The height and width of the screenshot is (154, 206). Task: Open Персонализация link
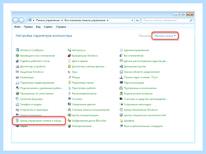pyautogui.click(x=134, y=83)
